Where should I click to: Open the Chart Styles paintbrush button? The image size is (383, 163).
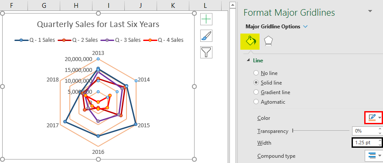[206, 36]
